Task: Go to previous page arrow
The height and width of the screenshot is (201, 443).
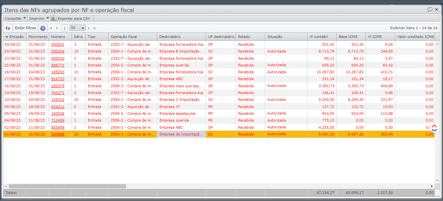Action: click(x=57, y=28)
